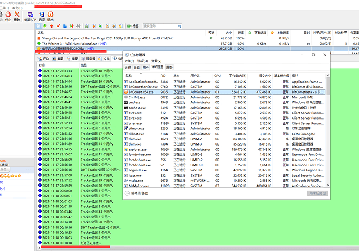
Task: Open Task Manager Options (选项) menu
Action: point(143,61)
